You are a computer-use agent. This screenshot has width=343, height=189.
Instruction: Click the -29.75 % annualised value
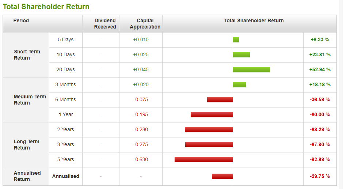(320, 176)
